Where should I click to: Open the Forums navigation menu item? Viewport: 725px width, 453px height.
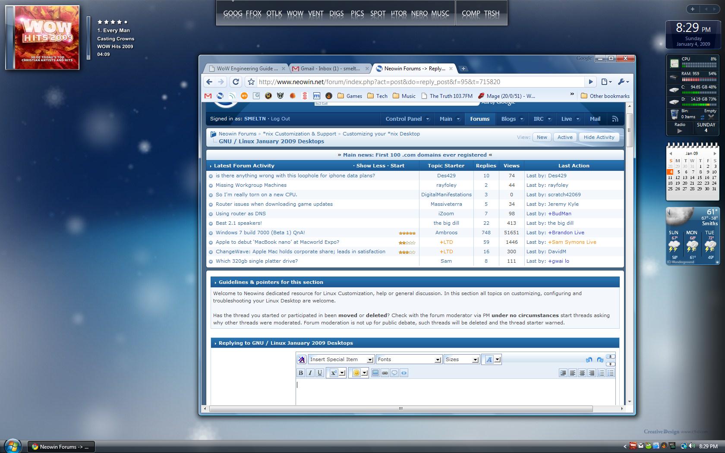tap(479, 119)
